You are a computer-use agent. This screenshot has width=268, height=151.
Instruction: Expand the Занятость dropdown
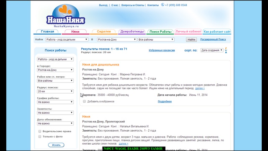[x=55, y=113]
